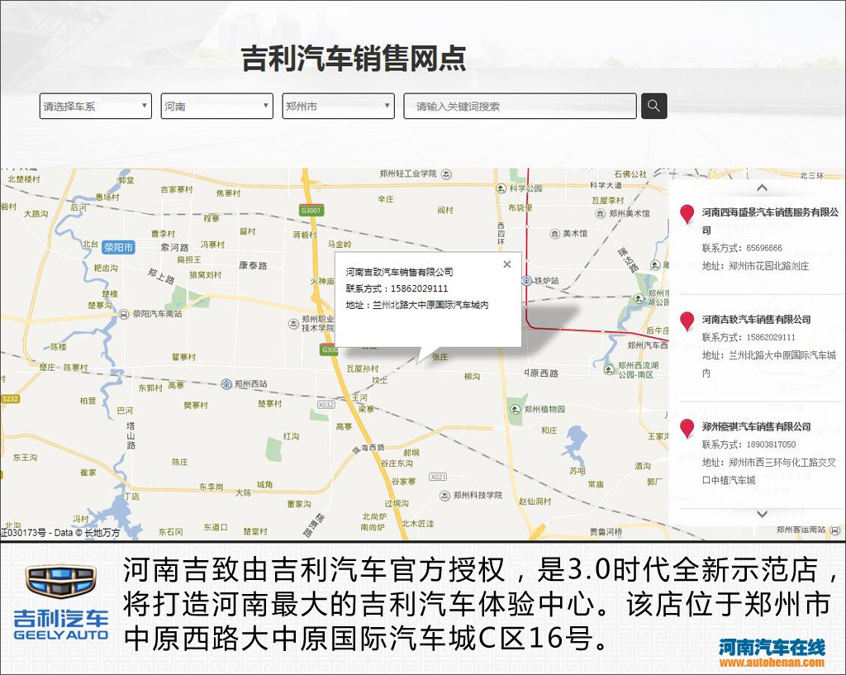Click the 郑州职业技术学院 school icon
Screen dimensions: 846x675
pyautogui.click(x=293, y=324)
